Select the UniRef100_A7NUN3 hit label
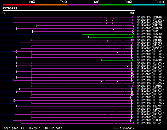The width and height of the screenshot is (167, 130). 150,17
